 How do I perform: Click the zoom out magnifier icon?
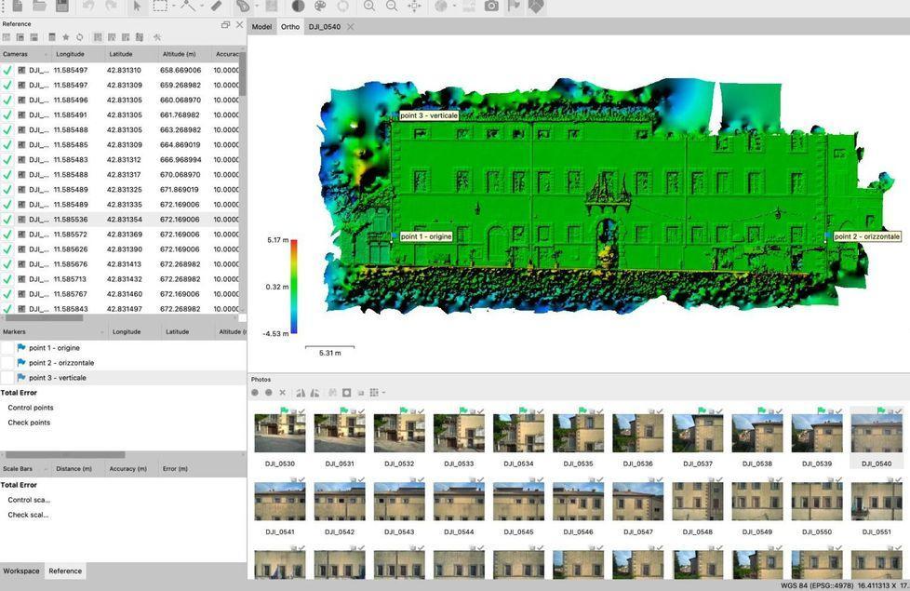point(392,6)
